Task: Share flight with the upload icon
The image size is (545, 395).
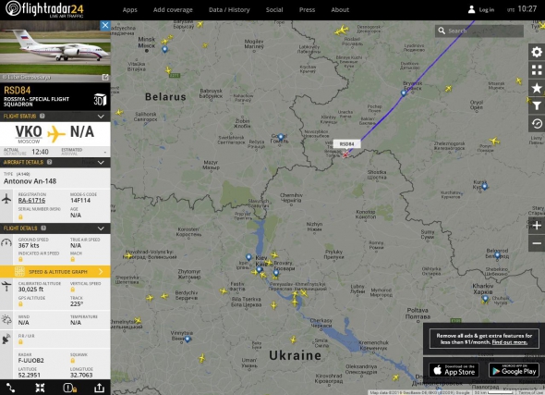Action: coord(99,388)
